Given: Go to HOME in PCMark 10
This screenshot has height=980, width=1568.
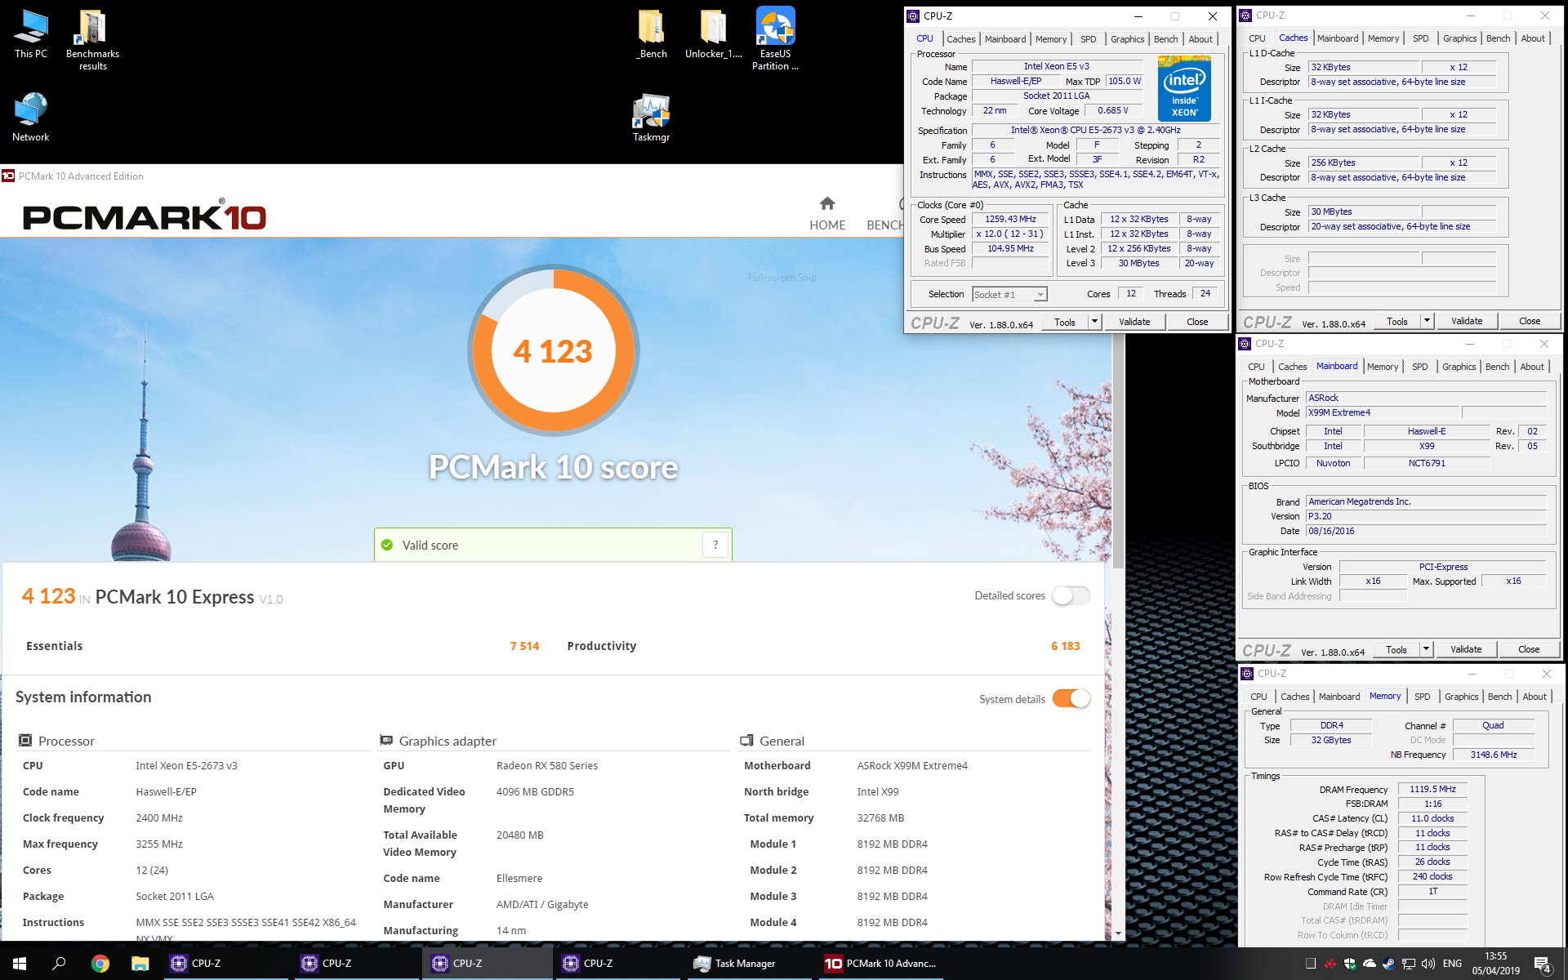Looking at the screenshot, I should [827, 214].
